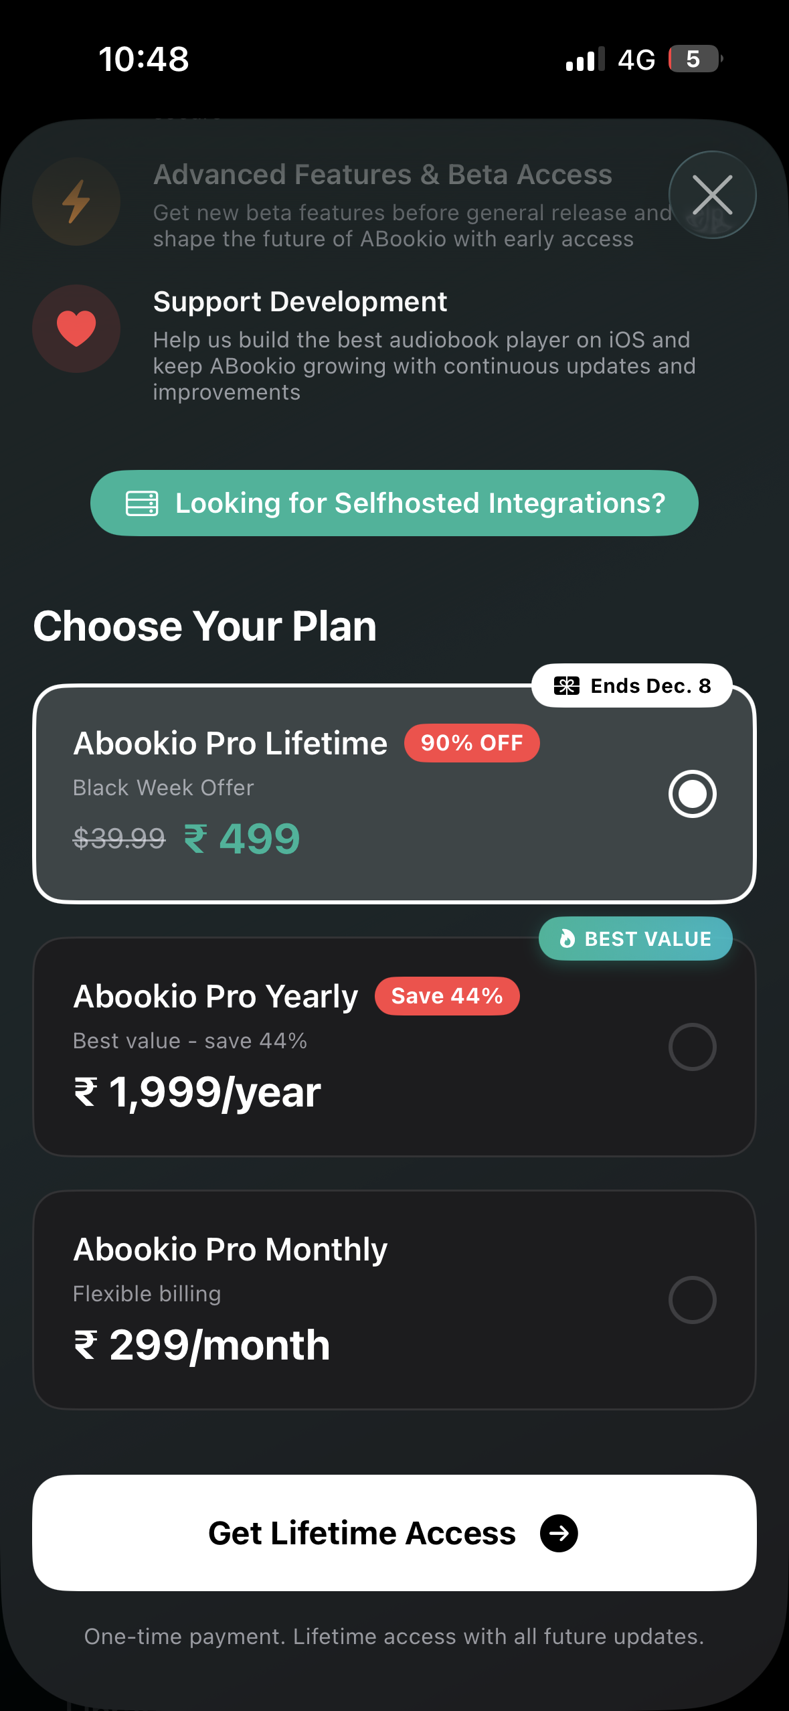Tap the red heart Support Development icon
This screenshot has height=1711, width=789.
click(76, 329)
